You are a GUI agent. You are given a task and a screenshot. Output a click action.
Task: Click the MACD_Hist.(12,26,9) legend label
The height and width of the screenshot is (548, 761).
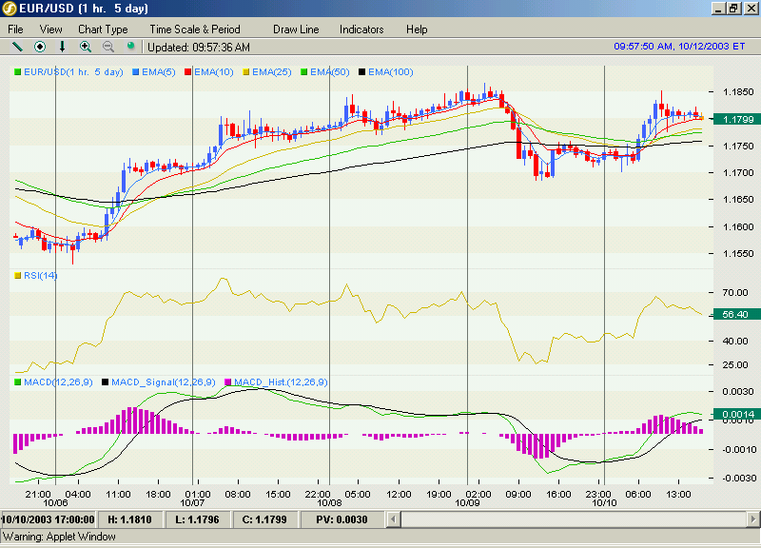(x=281, y=382)
